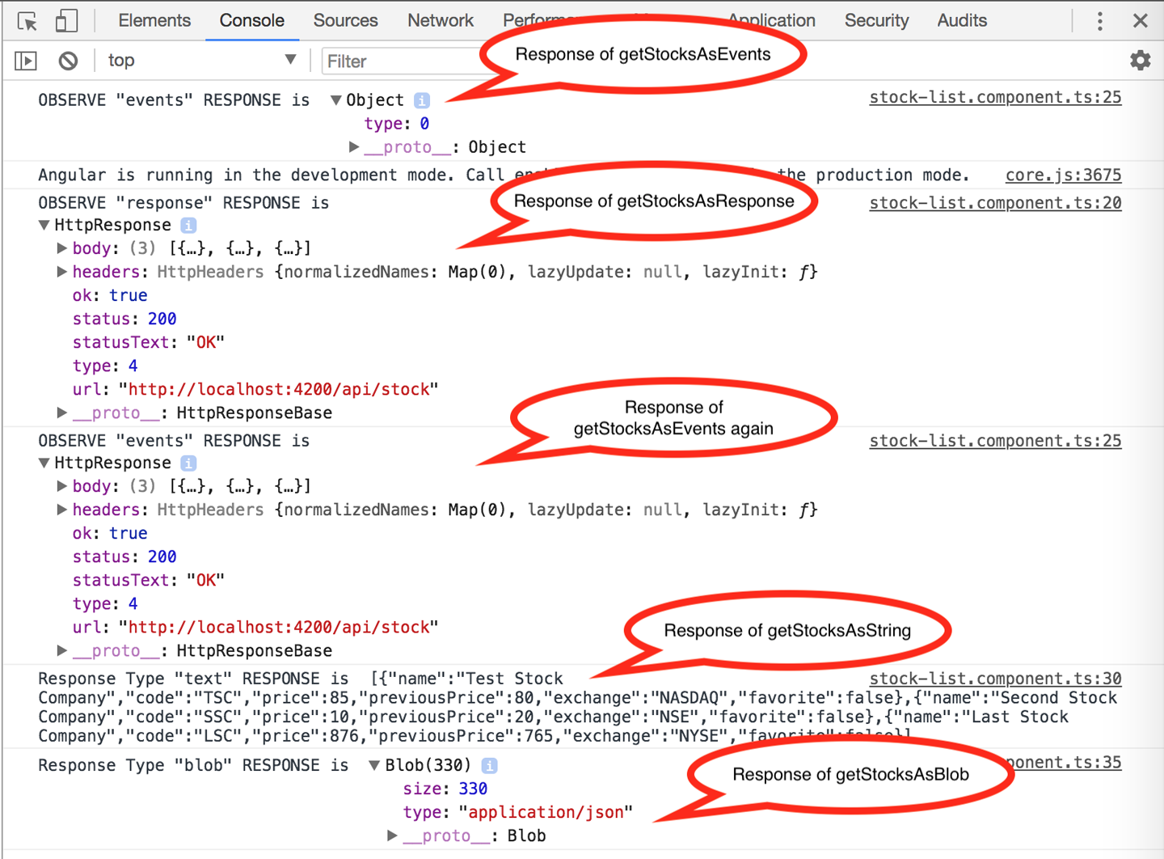Screen dimensions: 1164x859
Task: Follow the core.js:3675 link
Action: (1063, 175)
